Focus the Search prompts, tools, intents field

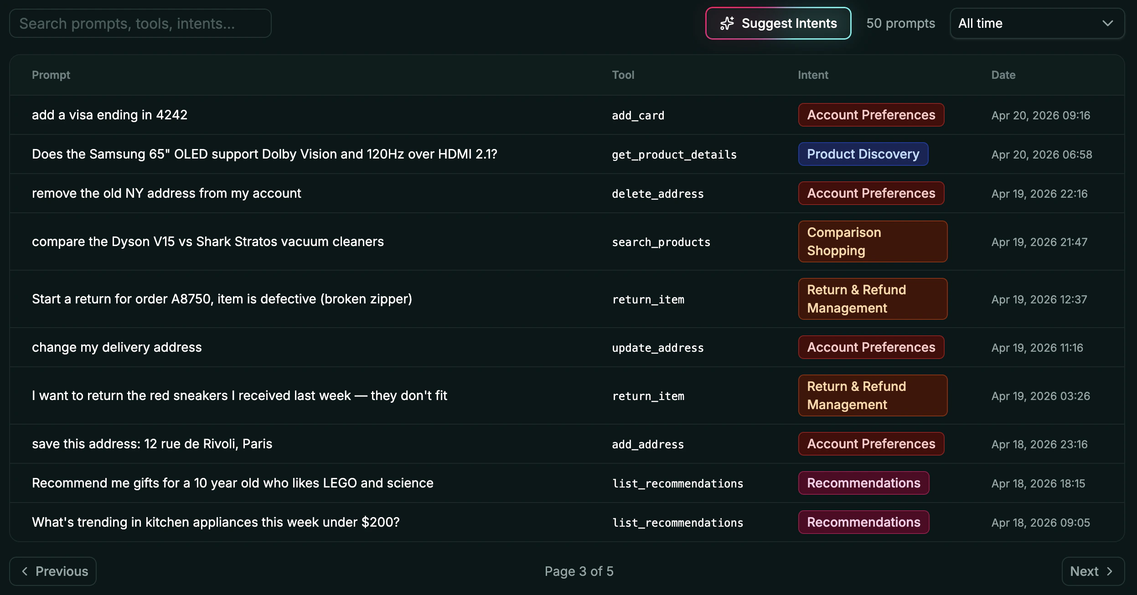coord(140,23)
